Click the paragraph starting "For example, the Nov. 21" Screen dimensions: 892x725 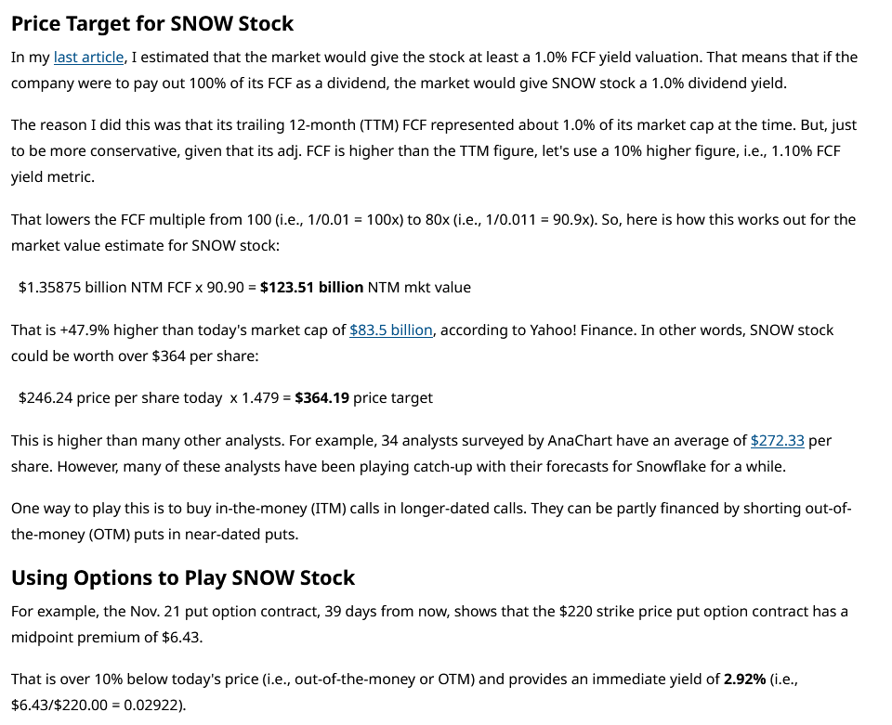coord(427,624)
